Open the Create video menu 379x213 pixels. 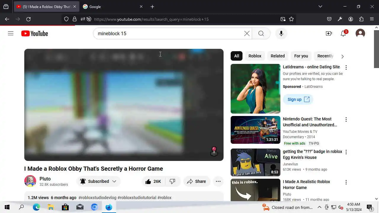[329, 33]
